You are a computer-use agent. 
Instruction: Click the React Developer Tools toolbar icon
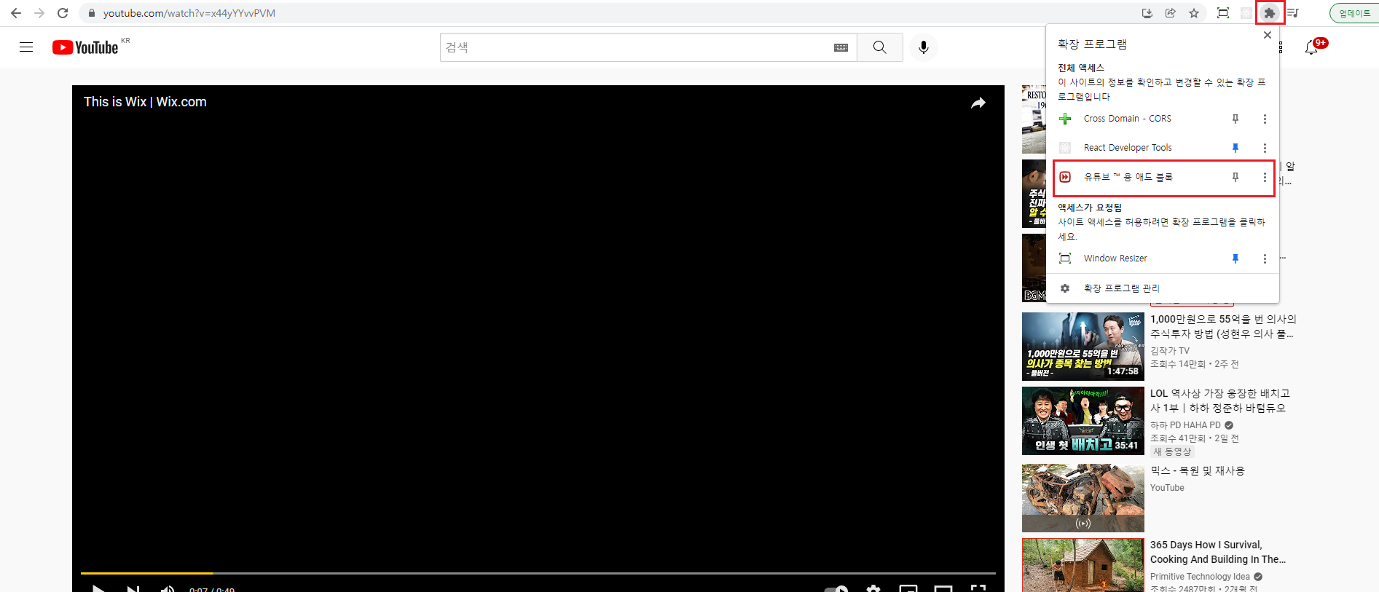tap(1246, 13)
